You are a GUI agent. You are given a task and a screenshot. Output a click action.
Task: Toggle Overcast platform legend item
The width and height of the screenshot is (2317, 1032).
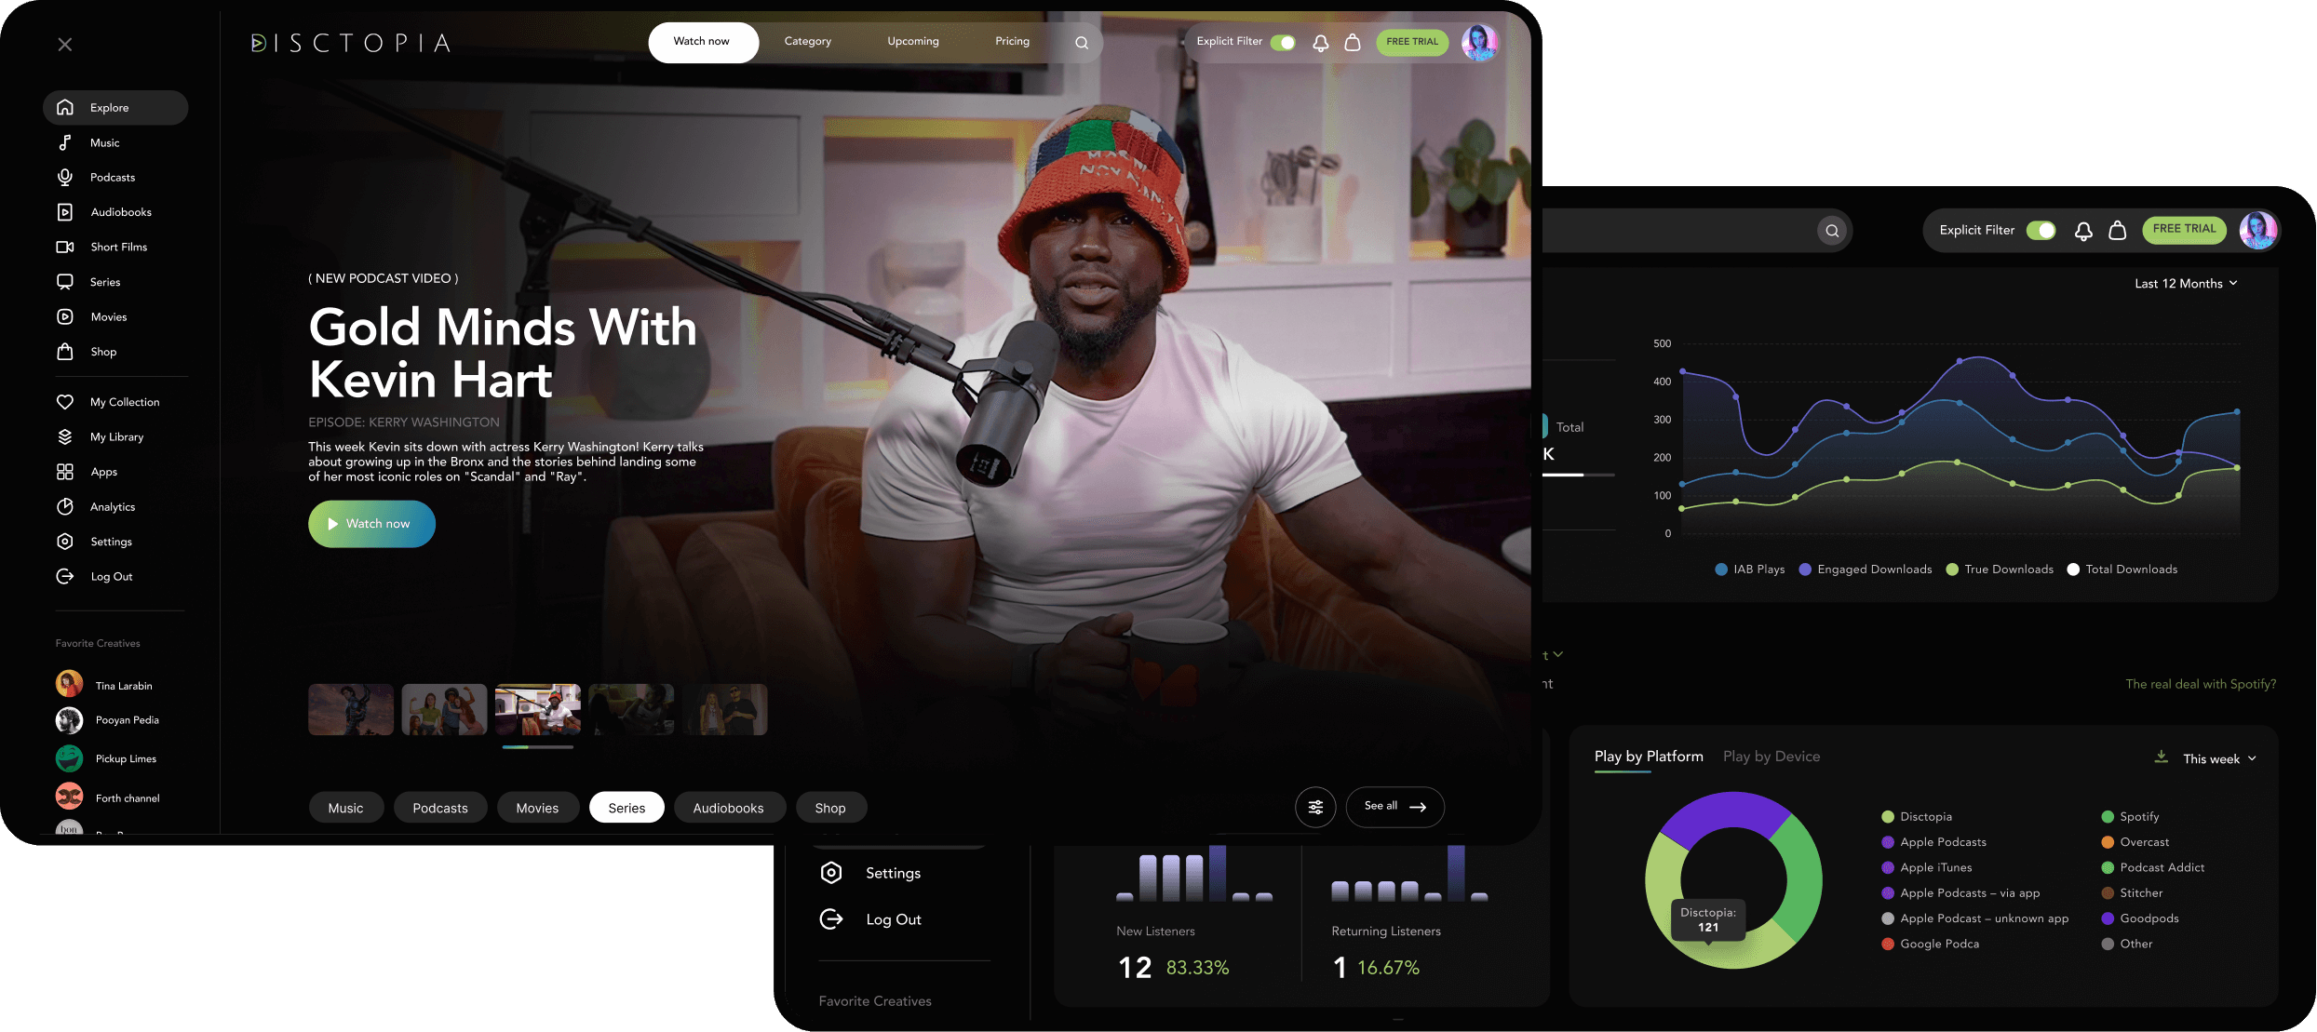2135,842
